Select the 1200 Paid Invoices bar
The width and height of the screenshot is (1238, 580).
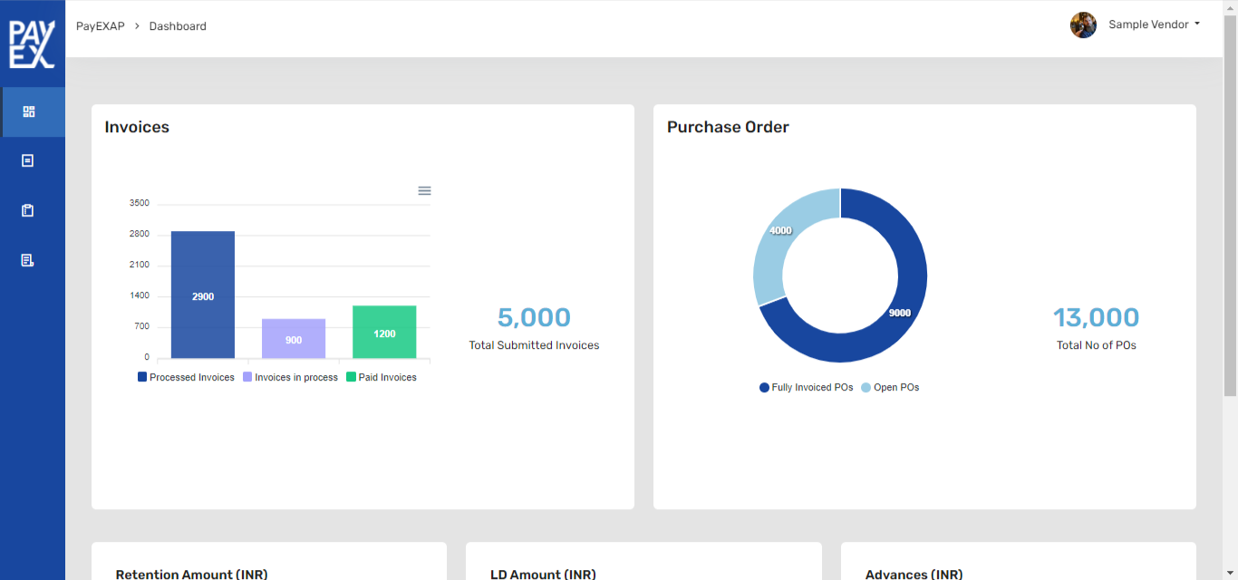[384, 332]
